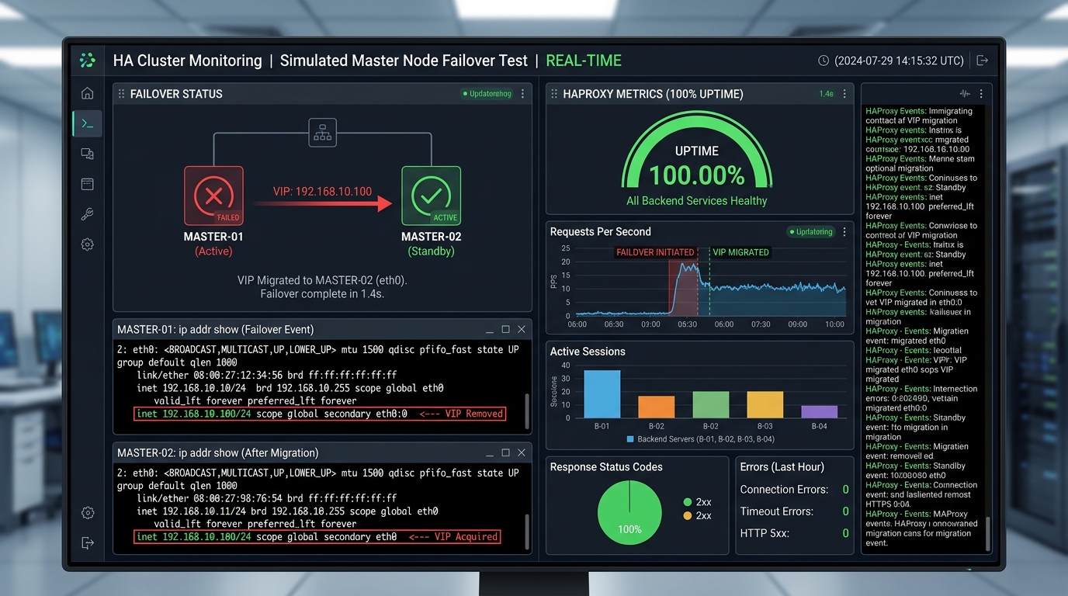Select the terminal console sidebar icon

click(x=88, y=123)
